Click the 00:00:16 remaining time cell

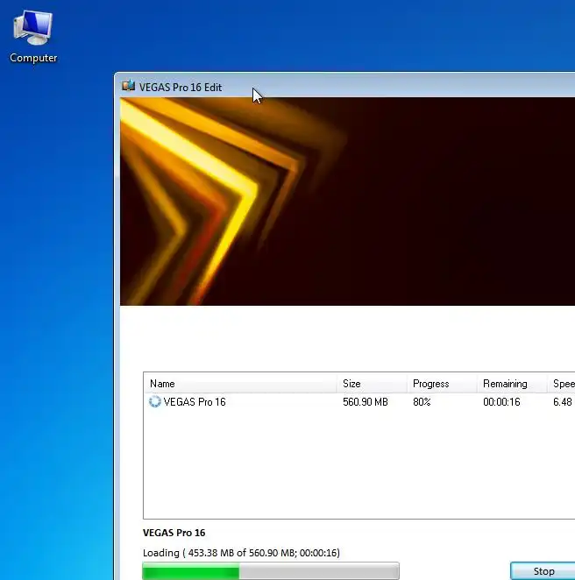click(501, 402)
